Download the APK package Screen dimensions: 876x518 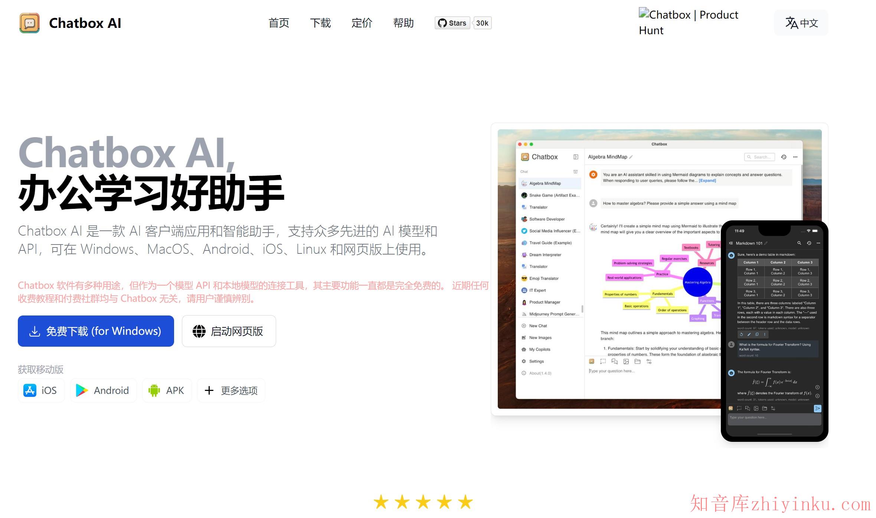(x=167, y=391)
